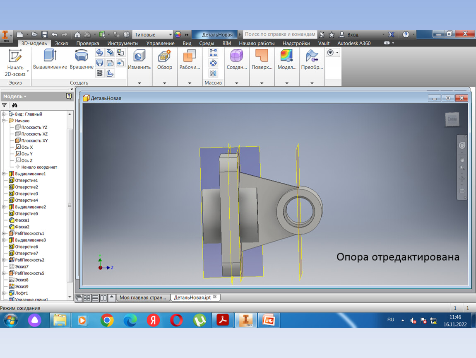Click the Pan hand icon in navigation bar
The image size is (476, 358).
pos(462,160)
